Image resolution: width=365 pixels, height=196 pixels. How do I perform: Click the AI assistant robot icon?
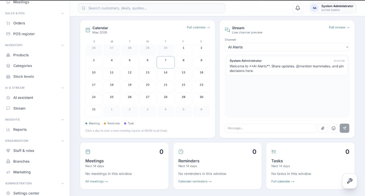pos(8,98)
